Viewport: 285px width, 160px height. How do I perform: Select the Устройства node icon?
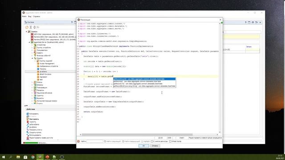(x=35, y=45)
